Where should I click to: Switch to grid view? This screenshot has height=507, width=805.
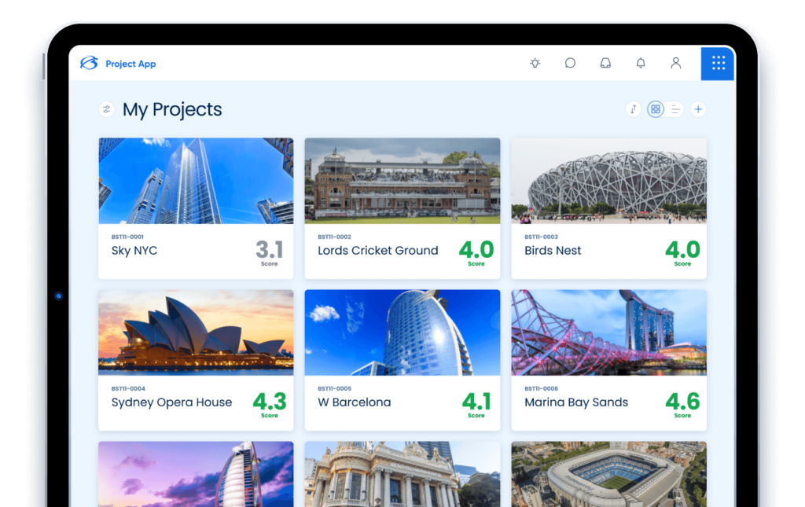(656, 109)
